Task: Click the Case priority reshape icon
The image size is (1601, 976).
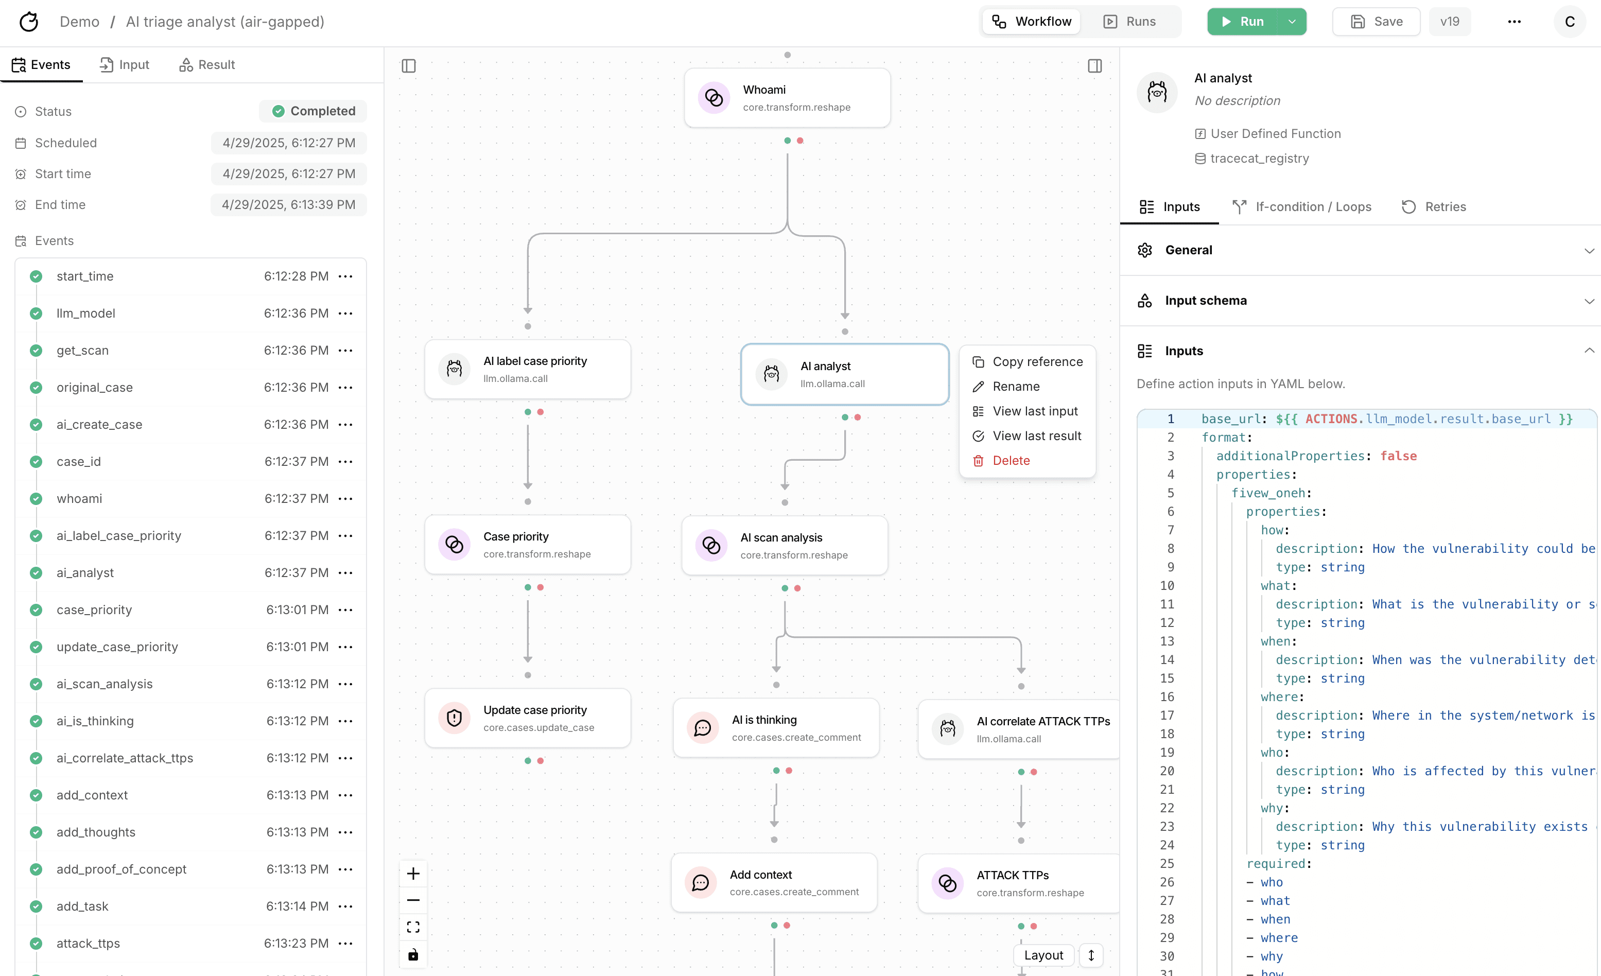Action: pos(454,545)
